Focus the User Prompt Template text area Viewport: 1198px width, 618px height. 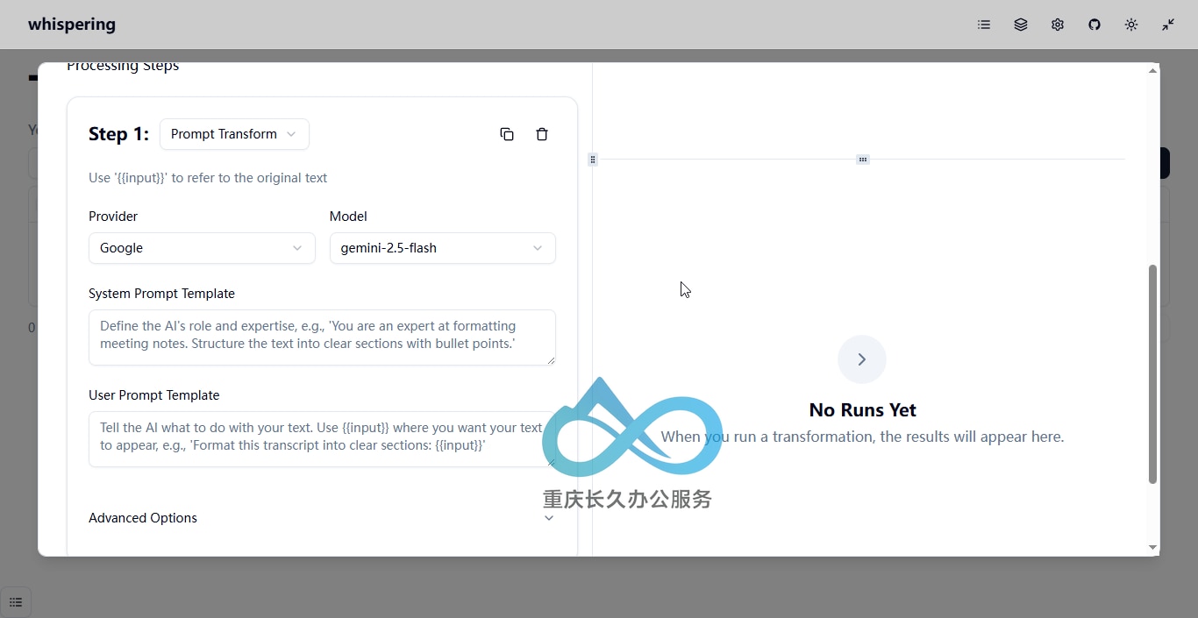click(322, 439)
